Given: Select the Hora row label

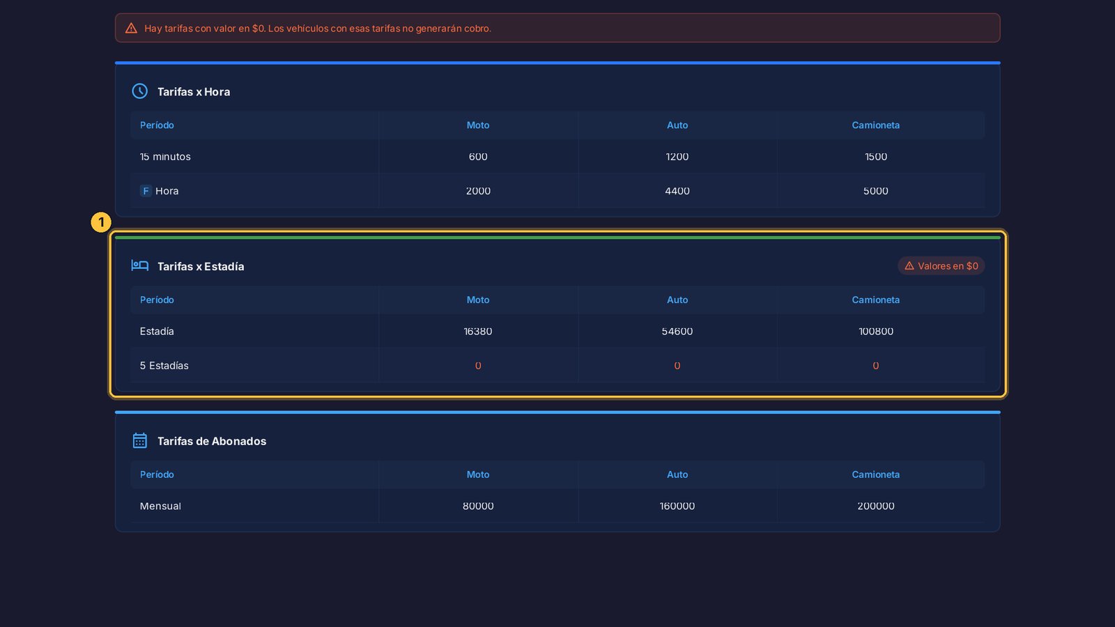Looking at the screenshot, I should [x=167, y=191].
